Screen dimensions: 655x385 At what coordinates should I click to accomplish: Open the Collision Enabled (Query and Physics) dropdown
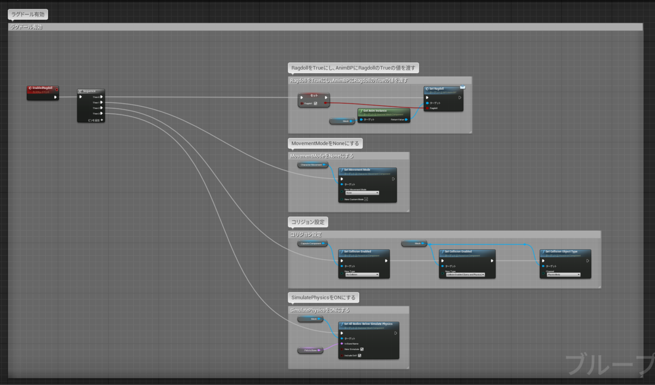coord(465,275)
